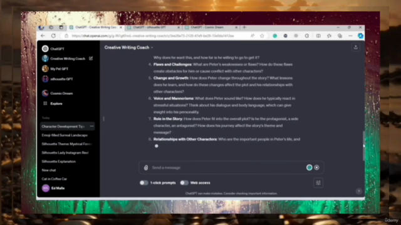Click the help question mark icon
Image resolution: width=401 pixels, height=225 pixels.
pos(359,191)
